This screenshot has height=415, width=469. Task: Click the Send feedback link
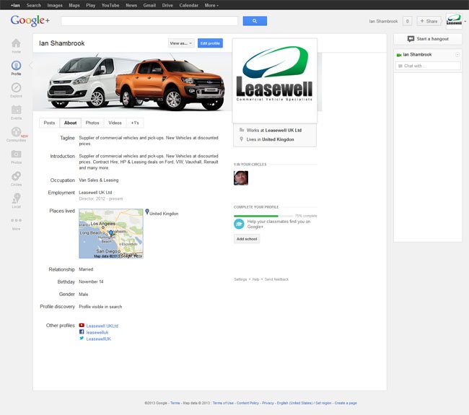point(276,279)
